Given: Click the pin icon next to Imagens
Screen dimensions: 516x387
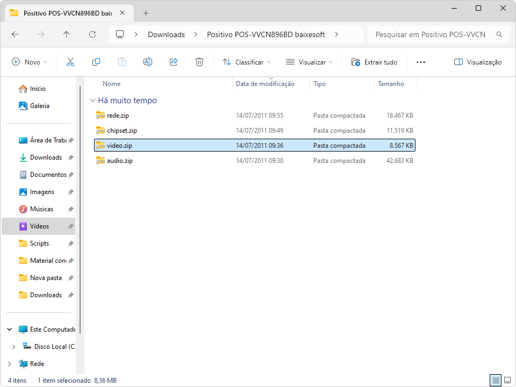Looking at the screenshot, I should [70, 192].
